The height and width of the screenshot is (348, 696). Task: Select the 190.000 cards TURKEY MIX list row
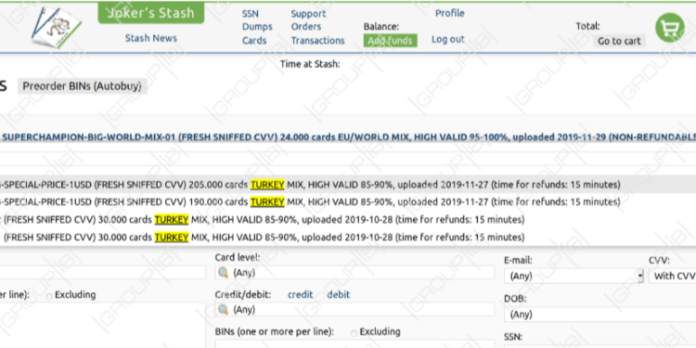coord(348,202)
